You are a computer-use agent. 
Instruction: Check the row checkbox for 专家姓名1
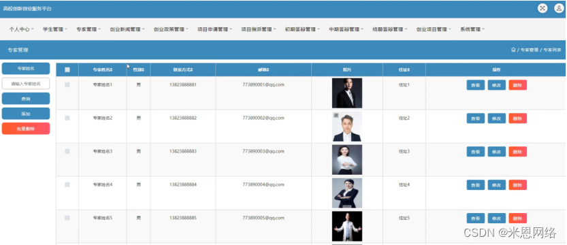pyautogui.click(x=67, y=84)
